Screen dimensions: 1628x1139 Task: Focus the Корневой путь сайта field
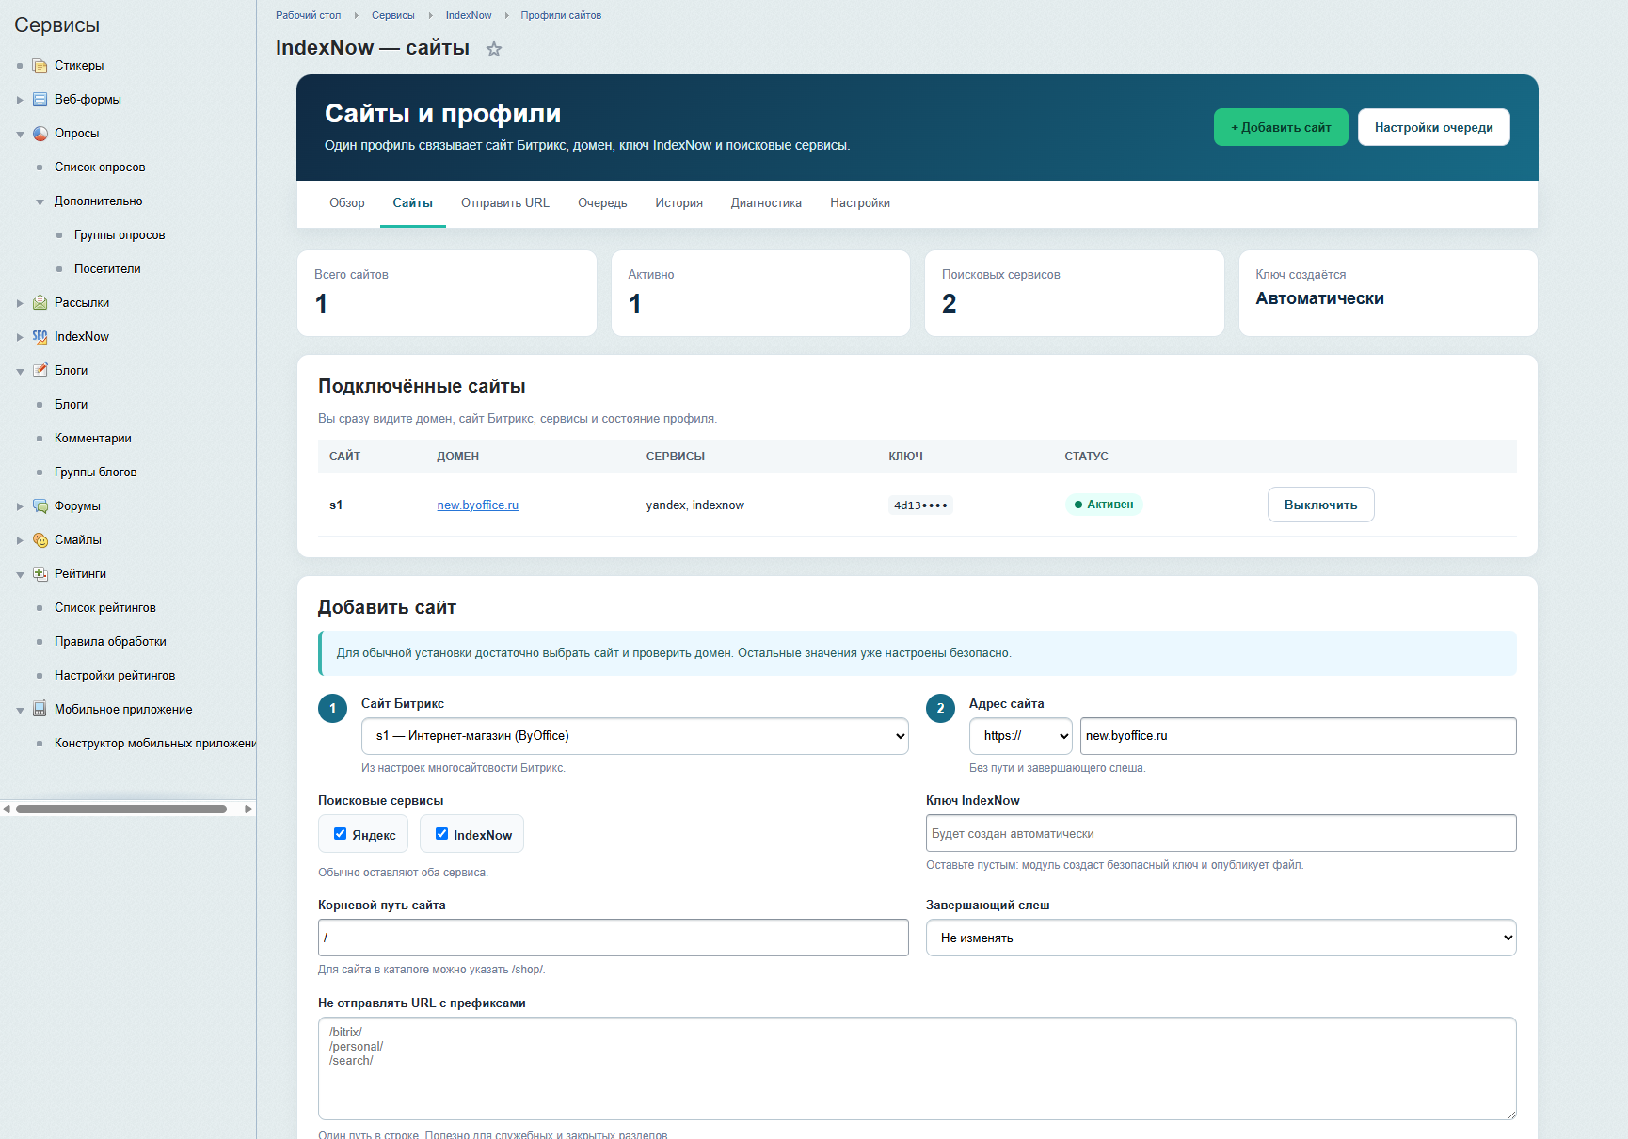click(614, 938)
